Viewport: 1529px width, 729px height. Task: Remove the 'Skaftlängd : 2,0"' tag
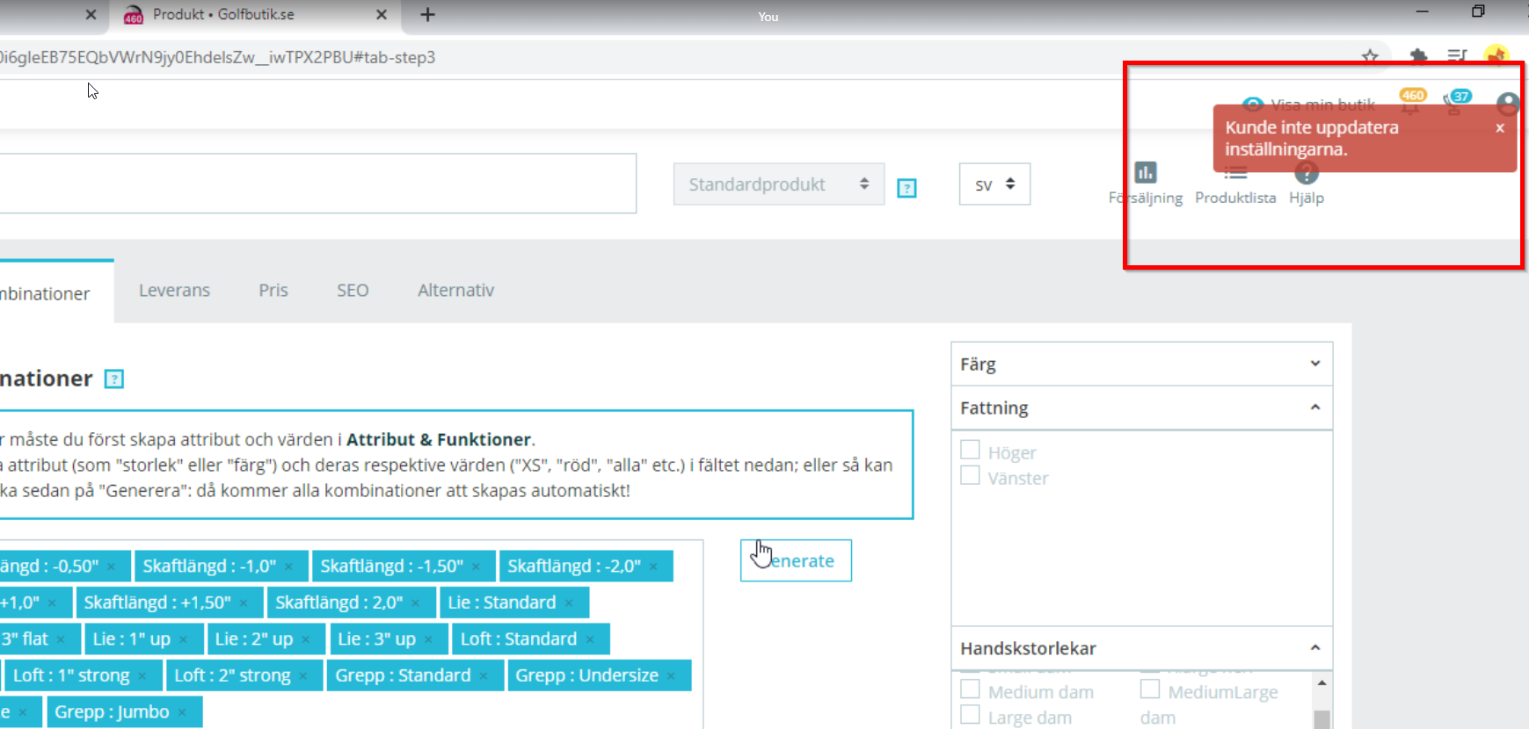[x=415, y=603]
